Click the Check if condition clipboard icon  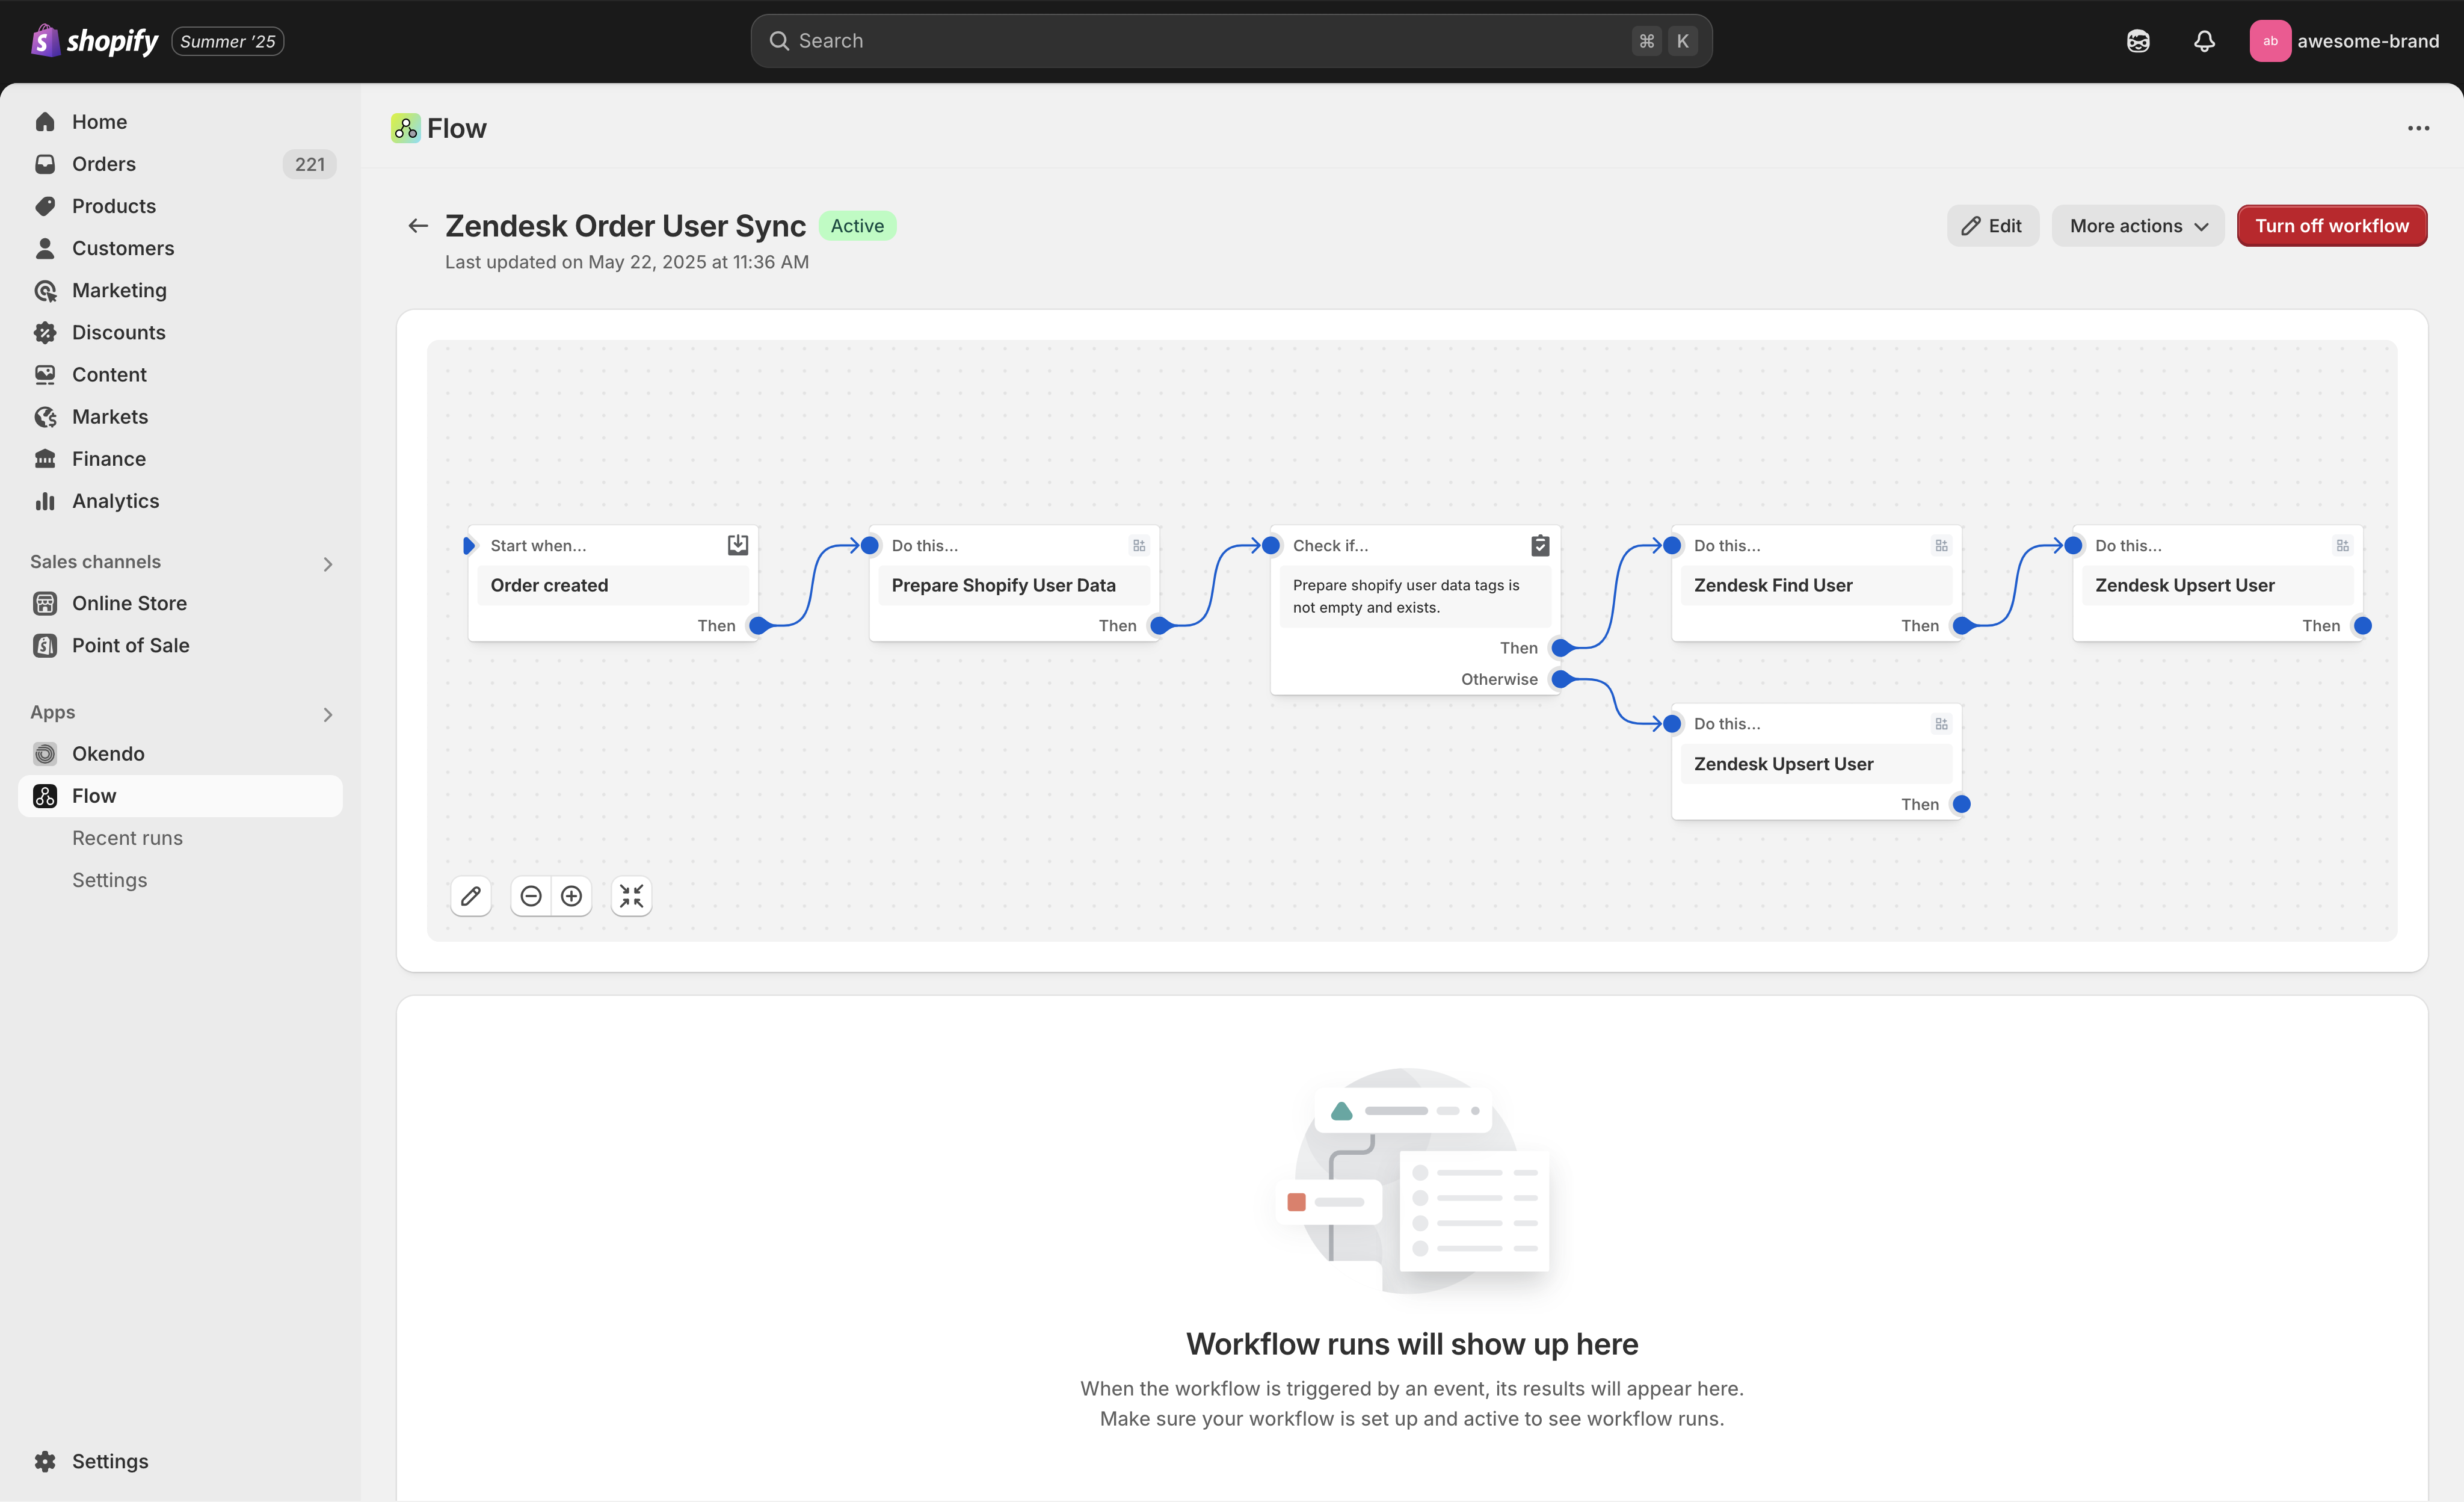[1540, 545]
